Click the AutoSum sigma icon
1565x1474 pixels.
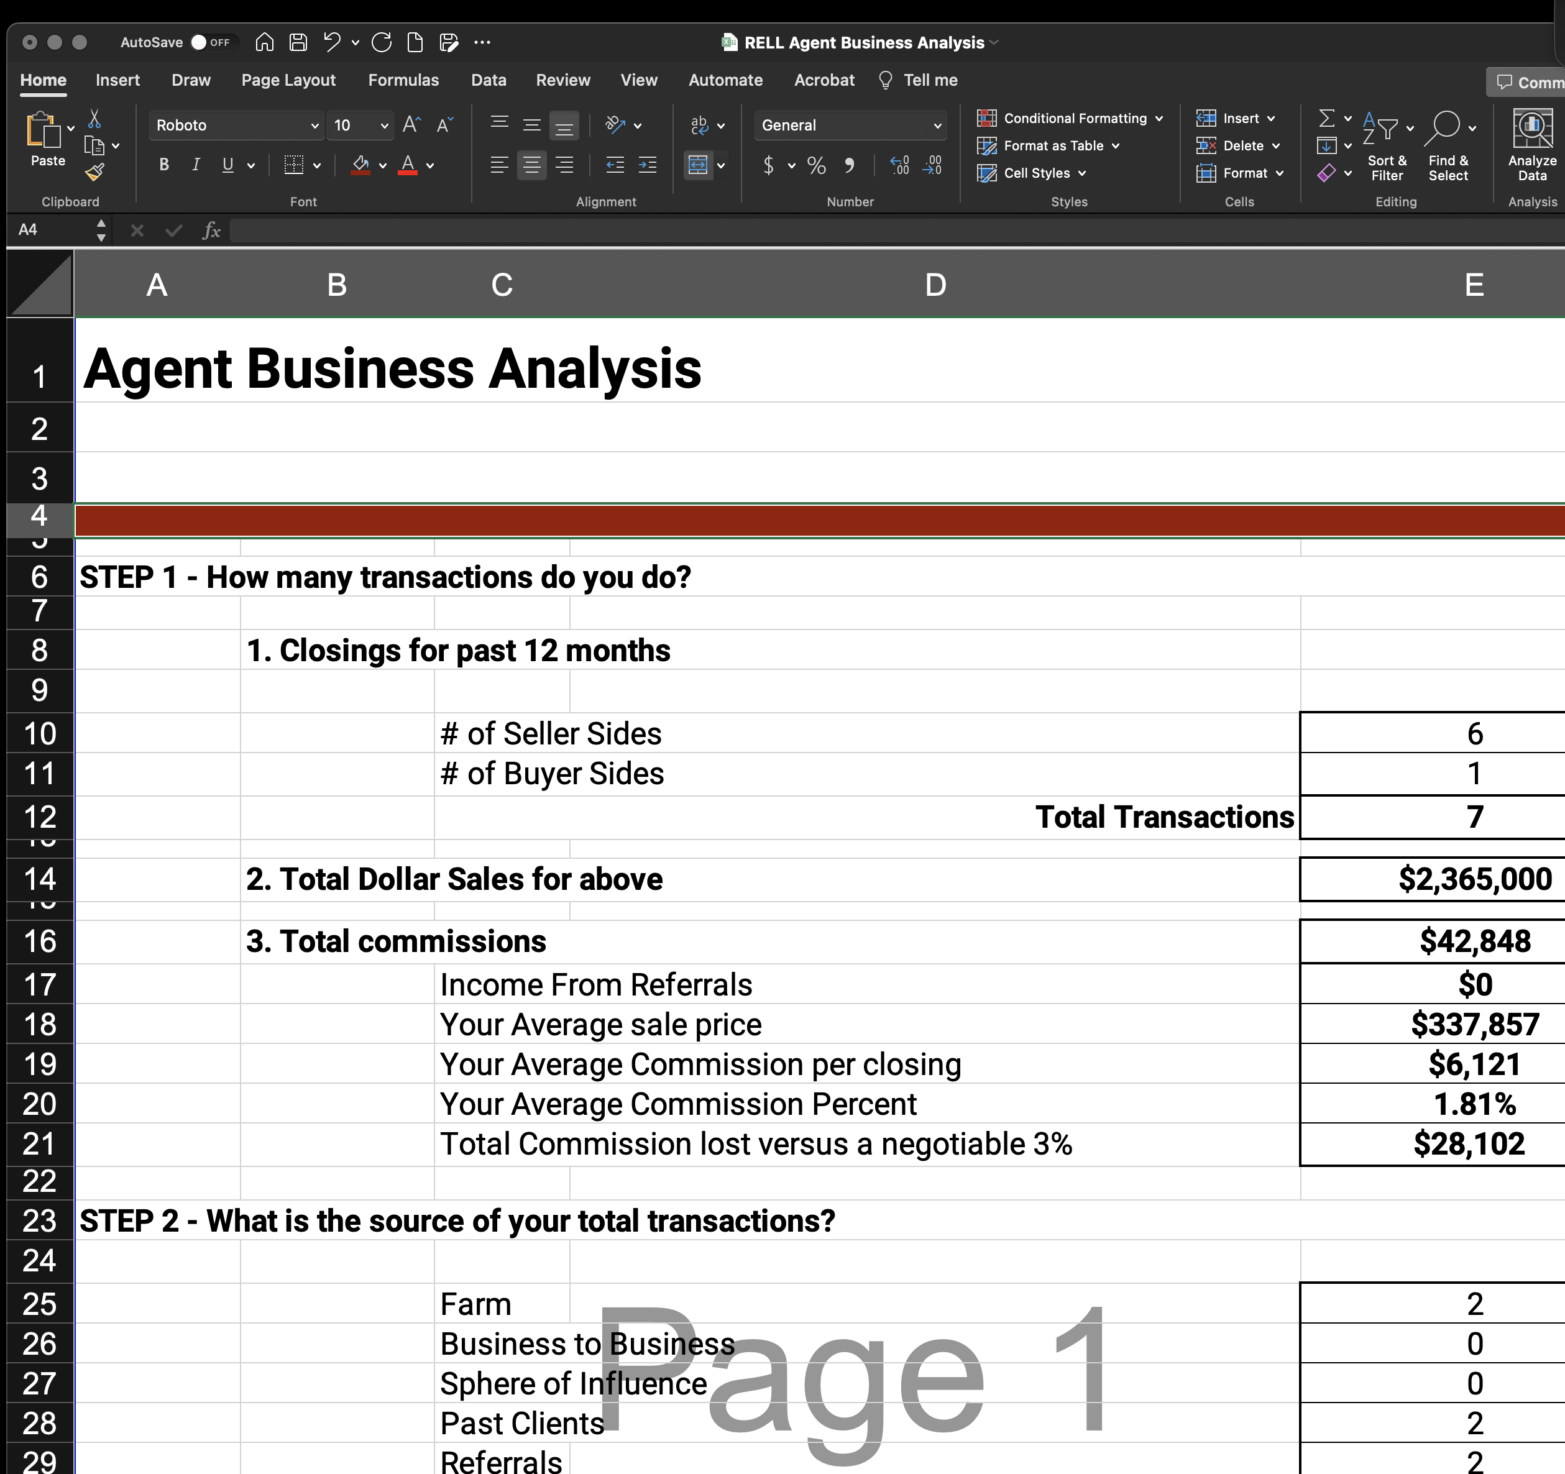(1326, 118)
